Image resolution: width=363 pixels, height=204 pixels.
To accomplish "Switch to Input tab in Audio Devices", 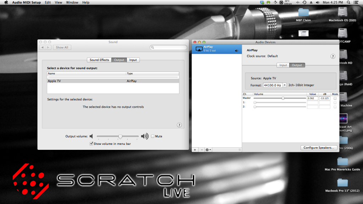I will 283,65.
